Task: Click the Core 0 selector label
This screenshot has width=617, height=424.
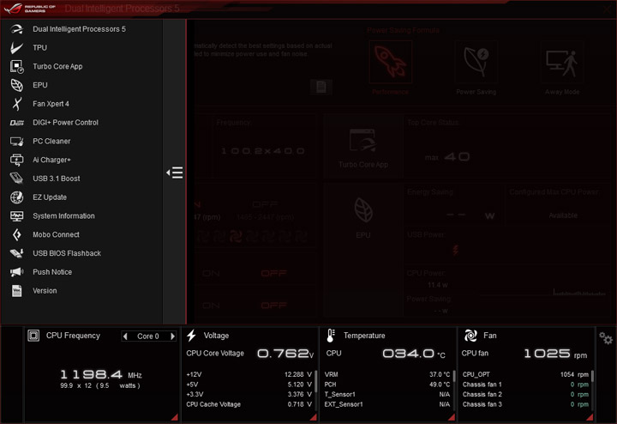Action: click(x=148, y=336)
